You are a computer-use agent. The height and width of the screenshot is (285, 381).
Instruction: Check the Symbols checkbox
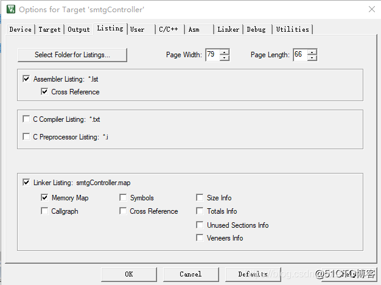123,197
